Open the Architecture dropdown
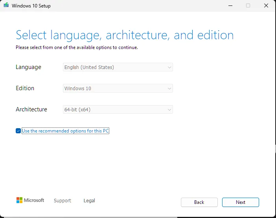The width and height of the screenshot is (276, 218). (118, 109)
